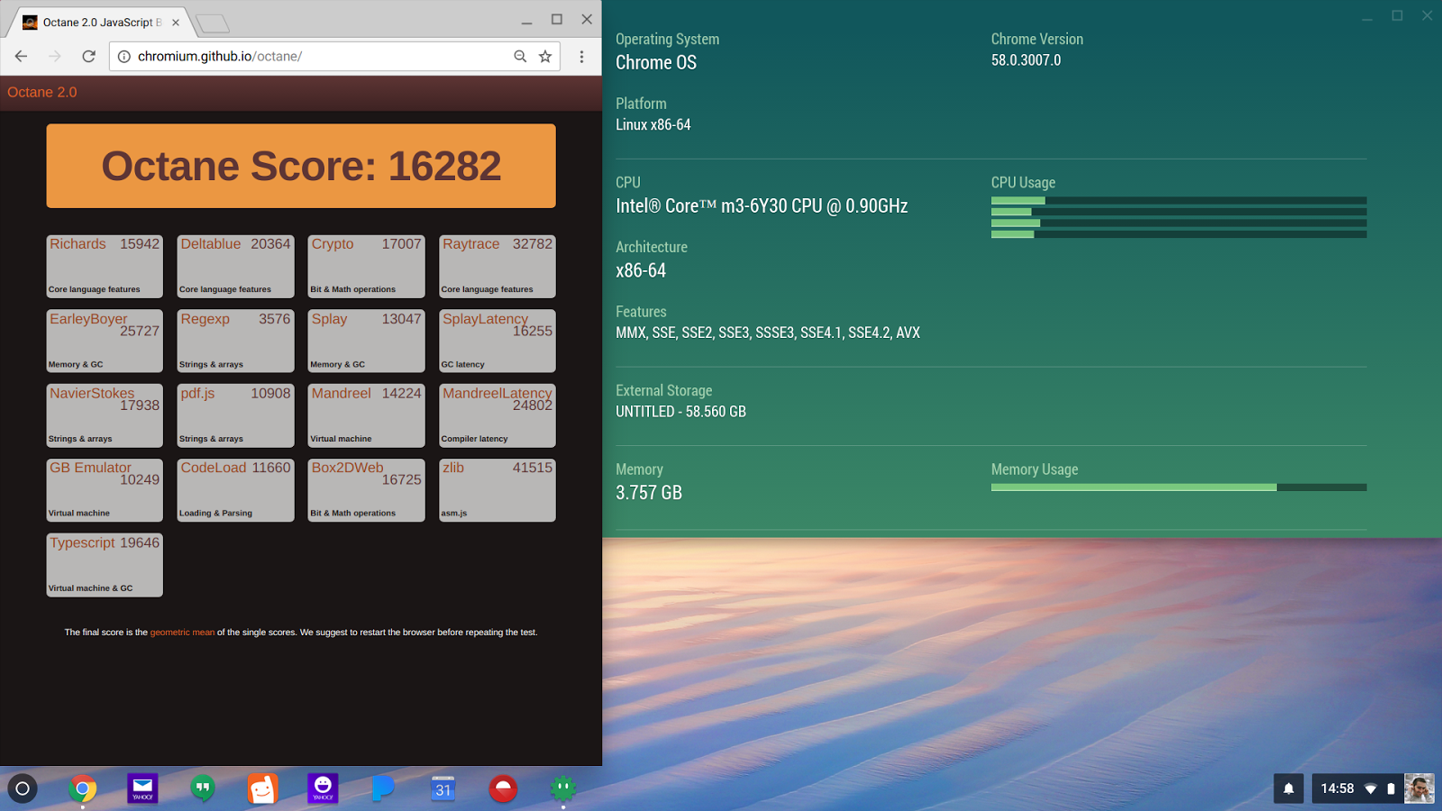Click the Linux x86-64 platform value
Viewport: 1442px width, 811px height.
pyautogui.click(x=653, y=125)
